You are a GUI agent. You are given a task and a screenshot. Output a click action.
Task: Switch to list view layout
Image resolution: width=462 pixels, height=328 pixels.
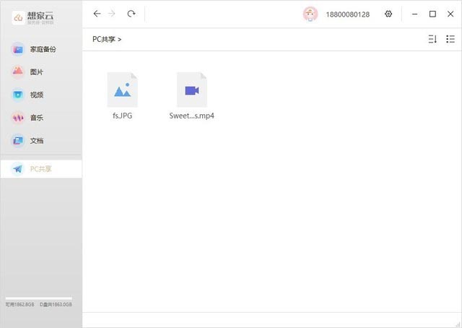point(450,39)
